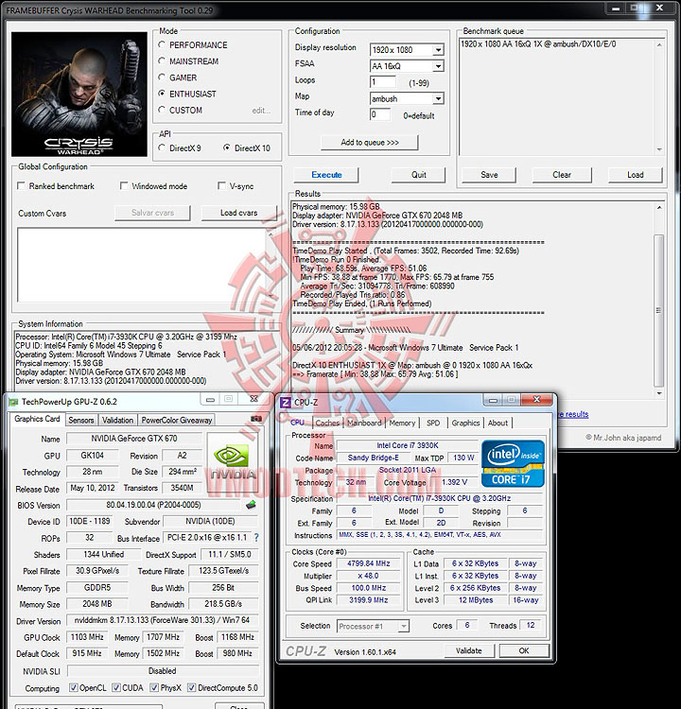Open the Display resolution dropdown

click(x=438, y=50)
